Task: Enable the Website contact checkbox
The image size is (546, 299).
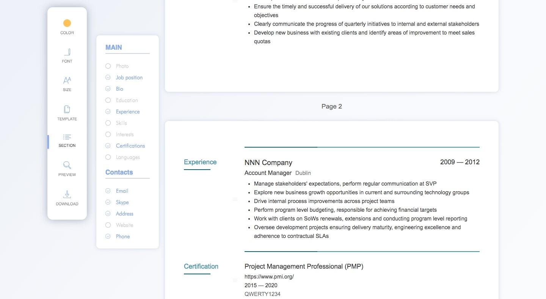Action: point(108,225)
